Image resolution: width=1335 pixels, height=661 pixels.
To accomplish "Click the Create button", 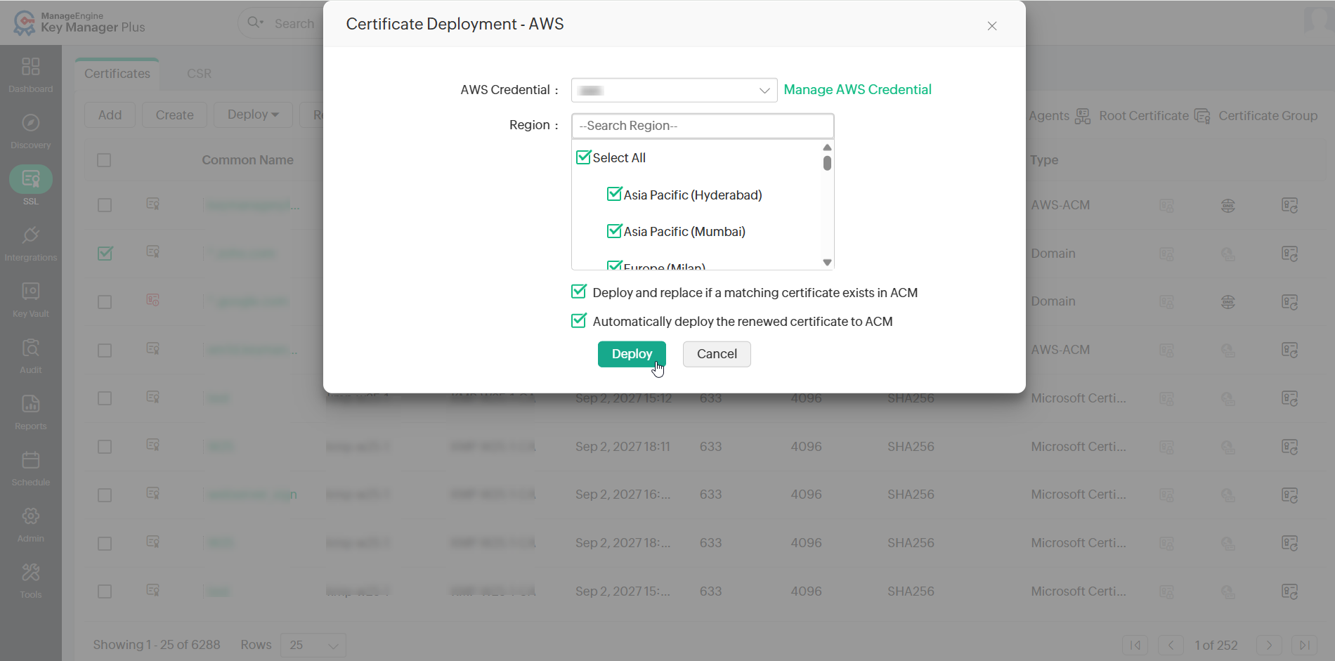I will point(174,114).
